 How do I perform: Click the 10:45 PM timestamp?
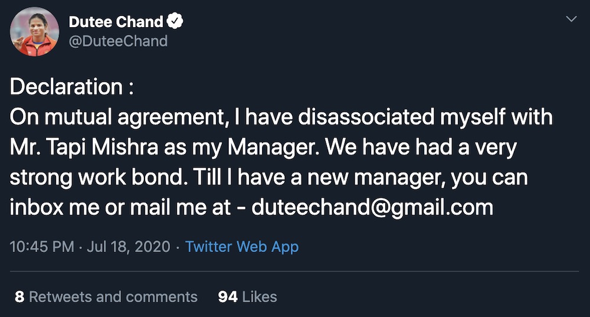(x=42, y=246)
